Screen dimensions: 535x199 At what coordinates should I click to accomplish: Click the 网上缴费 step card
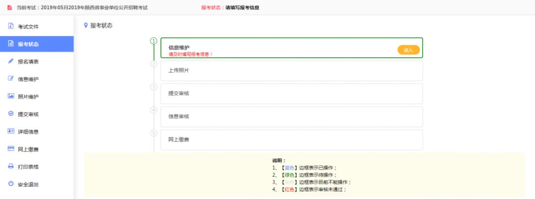click(x=292, y=140)
